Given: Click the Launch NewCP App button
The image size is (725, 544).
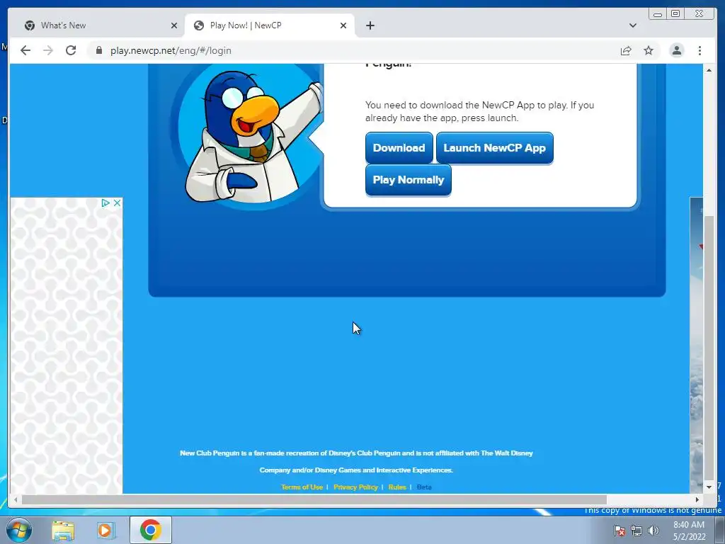Looking at the screenshot, I should pyautogui.click(x=495, y=148).
